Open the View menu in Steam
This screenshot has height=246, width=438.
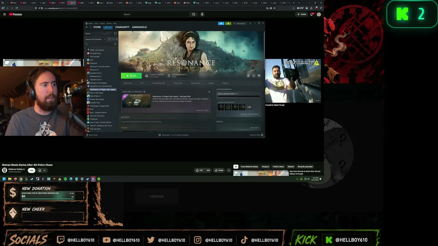point(96,23)
